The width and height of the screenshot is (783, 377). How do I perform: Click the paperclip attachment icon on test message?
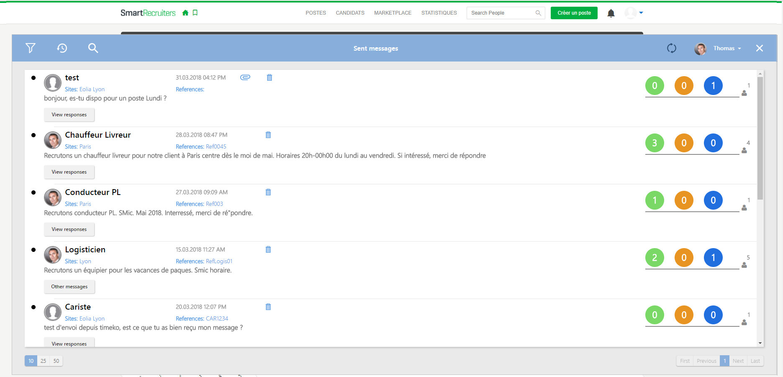pos(245,77)
